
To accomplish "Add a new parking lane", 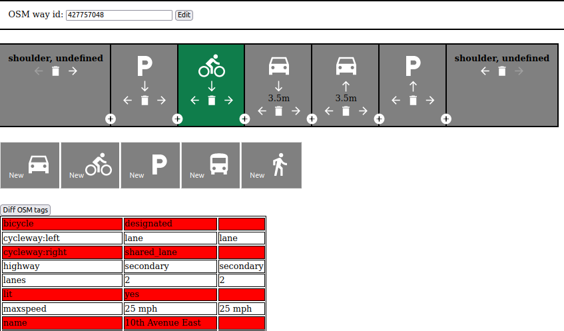I will [150, 165].
